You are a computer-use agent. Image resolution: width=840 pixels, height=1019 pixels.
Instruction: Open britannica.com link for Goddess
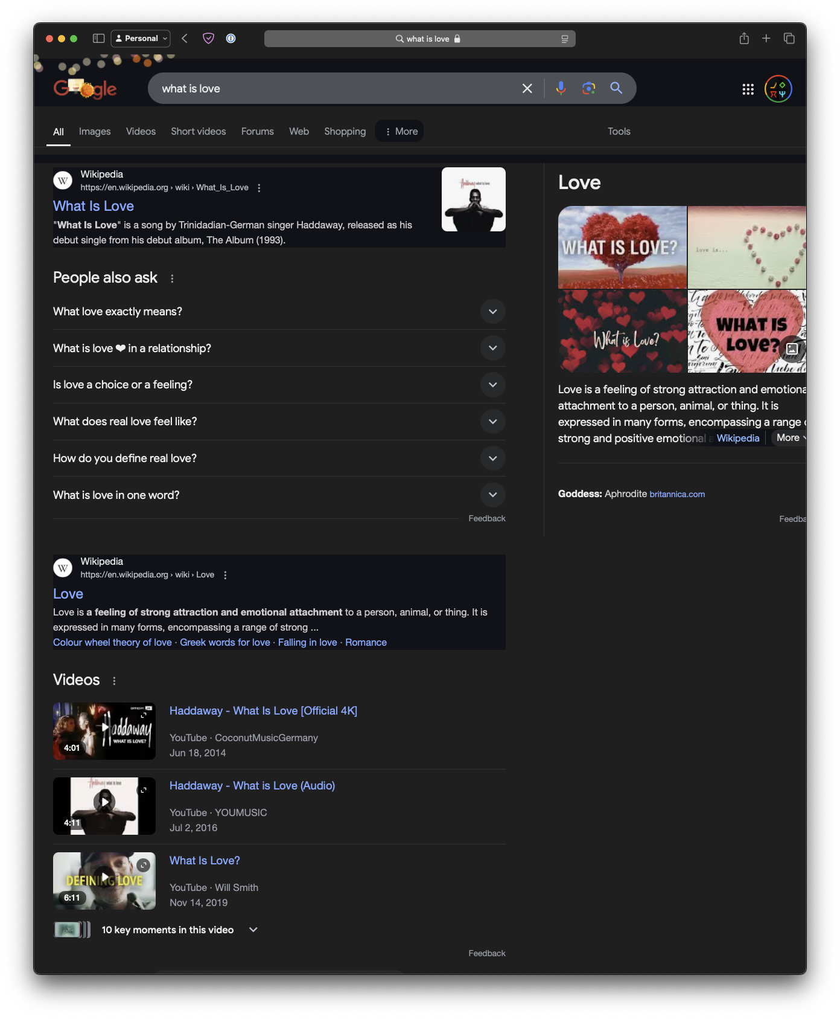click(677, 494)
